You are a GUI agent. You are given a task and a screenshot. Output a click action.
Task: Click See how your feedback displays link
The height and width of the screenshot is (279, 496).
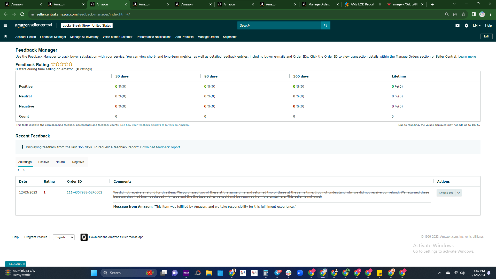[x=154, y=125]
